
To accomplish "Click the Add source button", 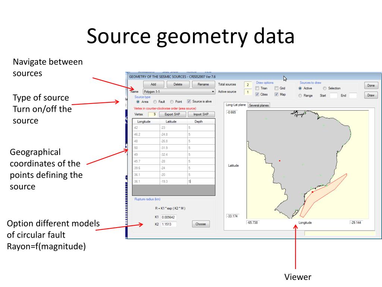I will (153, 84).
